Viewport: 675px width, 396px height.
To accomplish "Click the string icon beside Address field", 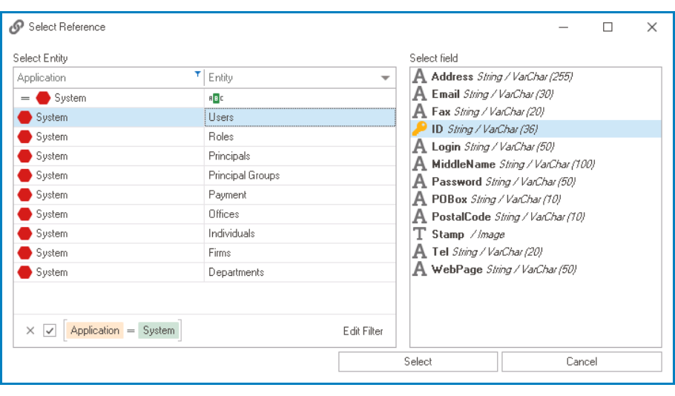I will coord(419,76).
